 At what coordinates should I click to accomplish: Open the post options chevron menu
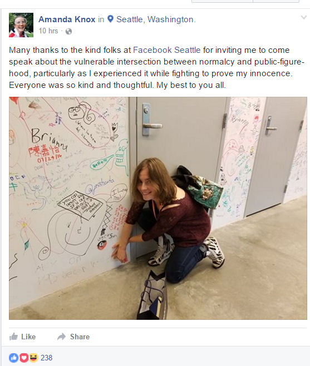(303, 17)
